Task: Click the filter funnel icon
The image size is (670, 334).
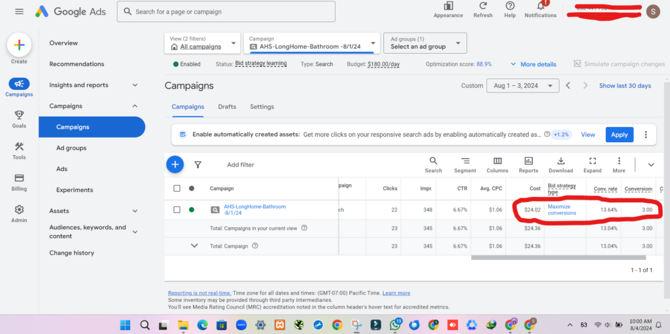Action: point(198,164)
